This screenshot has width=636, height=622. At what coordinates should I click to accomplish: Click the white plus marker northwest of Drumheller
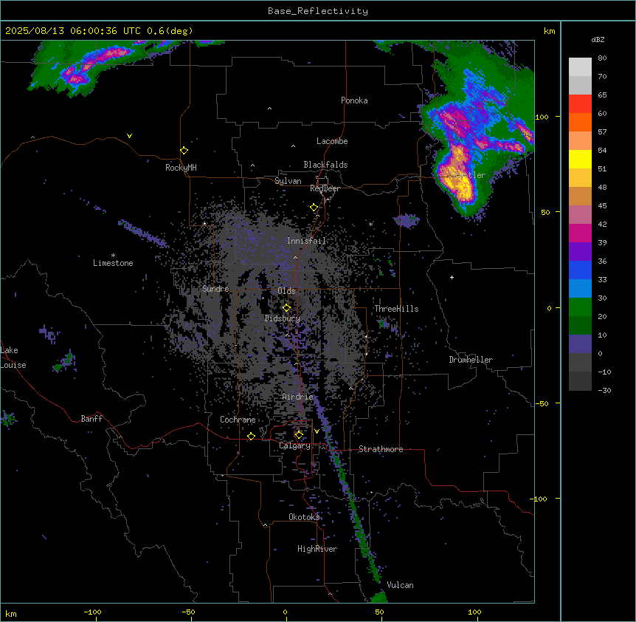point(452,277)
